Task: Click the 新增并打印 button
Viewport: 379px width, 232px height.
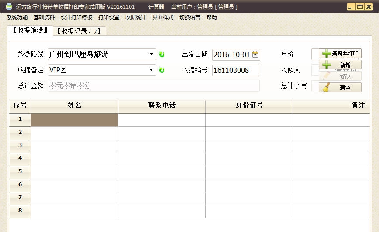Action: pyautogui.click(x=340, y=54)
